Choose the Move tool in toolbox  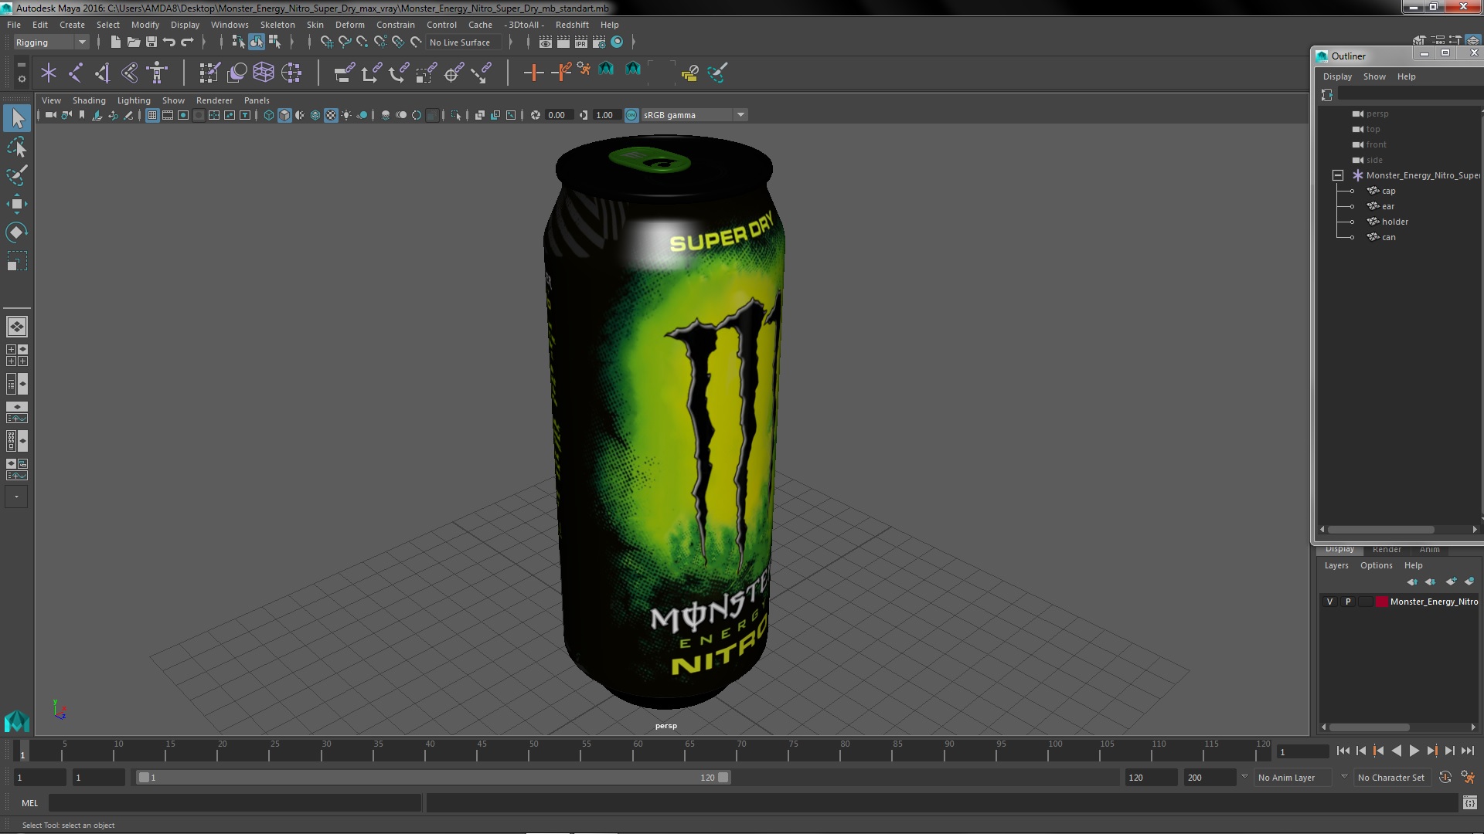pos(17,204)
